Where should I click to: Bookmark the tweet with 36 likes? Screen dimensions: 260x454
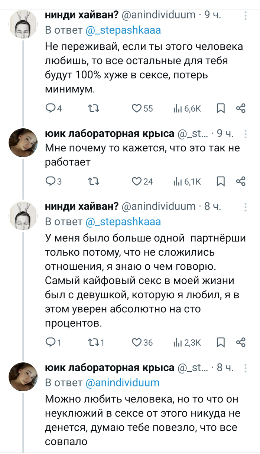pos(221,342)
